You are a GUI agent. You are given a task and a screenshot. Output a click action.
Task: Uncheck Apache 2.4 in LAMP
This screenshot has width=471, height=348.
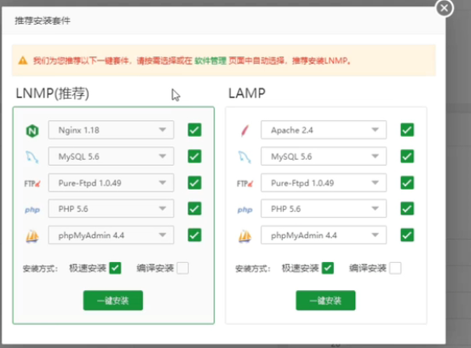point(407,130)
